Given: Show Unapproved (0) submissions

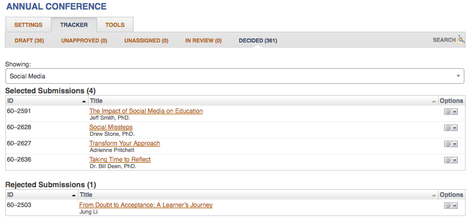Looking at the screenshot, I should (84, 41).
